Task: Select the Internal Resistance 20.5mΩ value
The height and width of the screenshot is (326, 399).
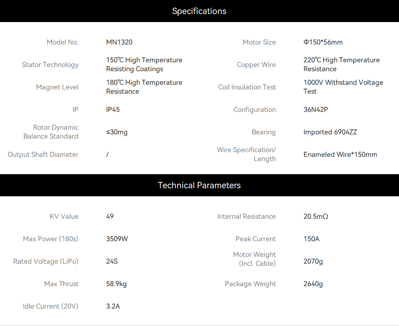Action: (316, 217)
